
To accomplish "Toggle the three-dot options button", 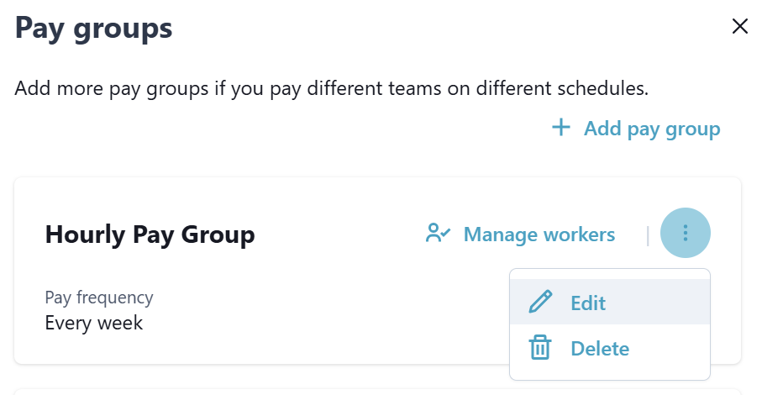I will click(686, 233).
